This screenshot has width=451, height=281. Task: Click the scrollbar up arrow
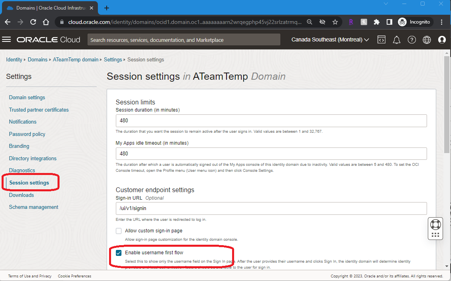(x=446, y=53)
